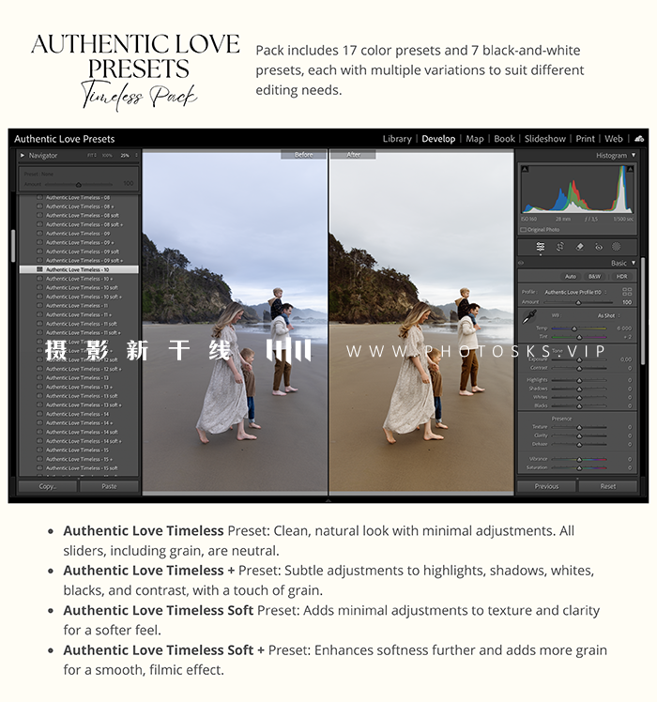Viewport: 657px width, 702px height.
Task: Select preset Authentic Love Timeless - 11 +
Action: [x=79, y=314]
